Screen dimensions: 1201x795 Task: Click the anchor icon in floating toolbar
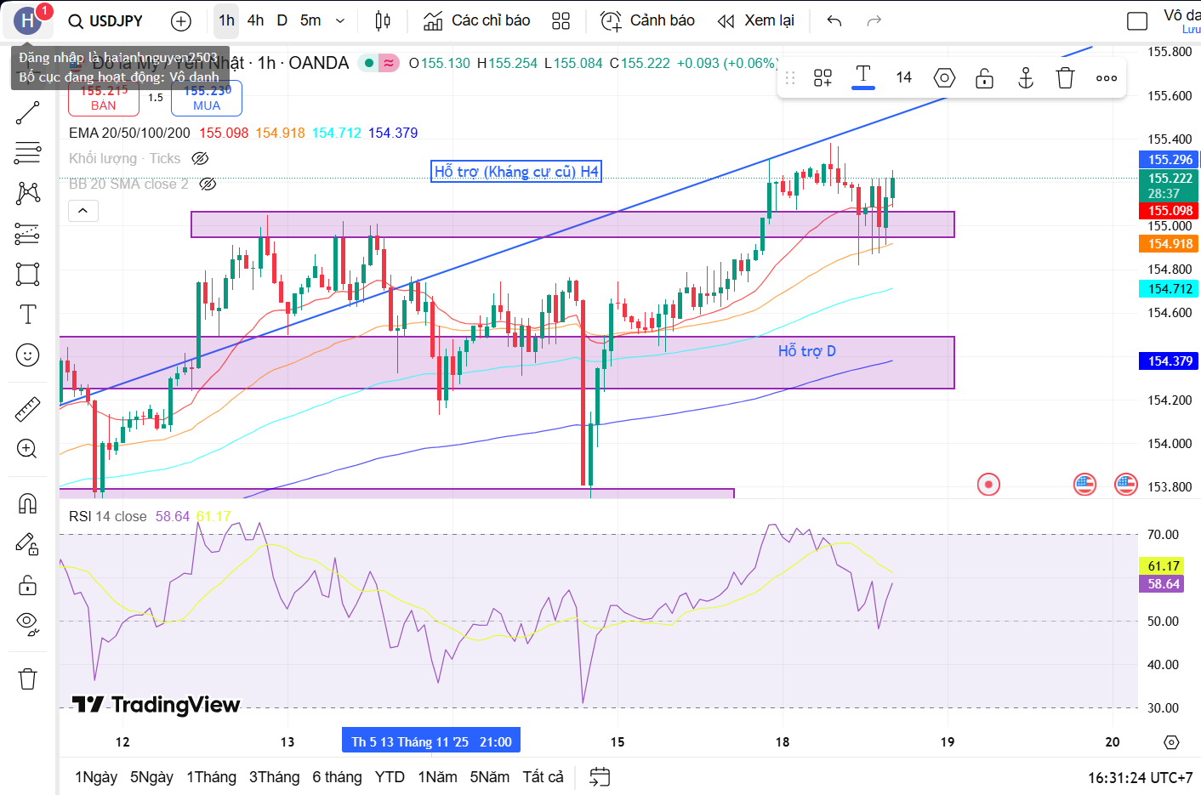pyautogui.click(x=1026, y=78)
